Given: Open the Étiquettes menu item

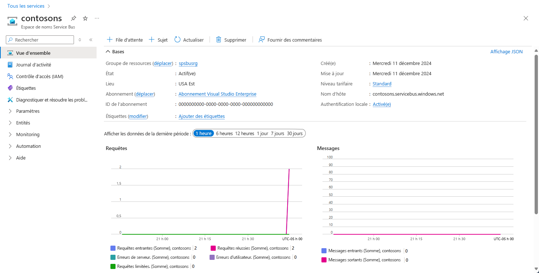Looking at the screenshot, I should [48, 88].
